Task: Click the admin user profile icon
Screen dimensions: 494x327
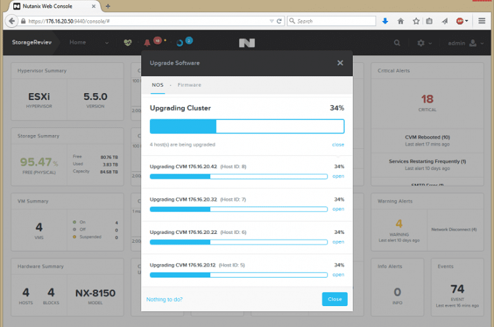Action: [472, 43]
